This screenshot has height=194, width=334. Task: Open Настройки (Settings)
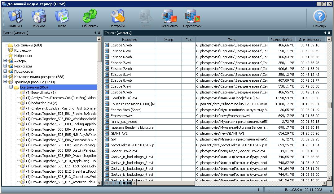(x=118, y=19)
